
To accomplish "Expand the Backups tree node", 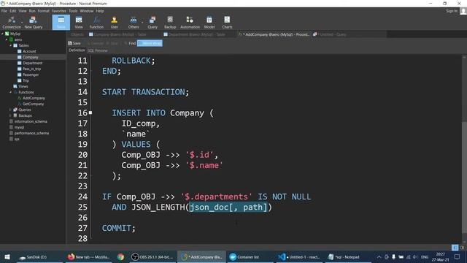I will click(10, 115).
